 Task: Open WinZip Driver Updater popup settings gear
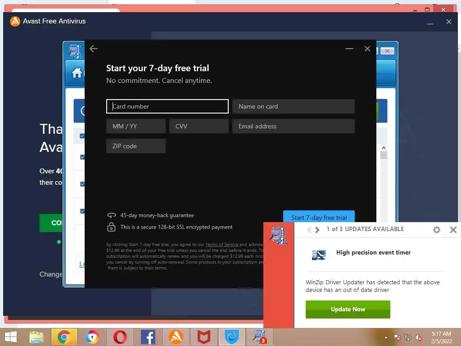[437, 229]
